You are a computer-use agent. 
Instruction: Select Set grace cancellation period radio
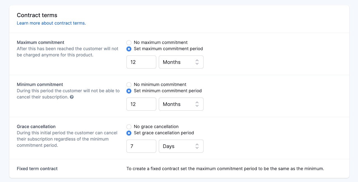129,133
